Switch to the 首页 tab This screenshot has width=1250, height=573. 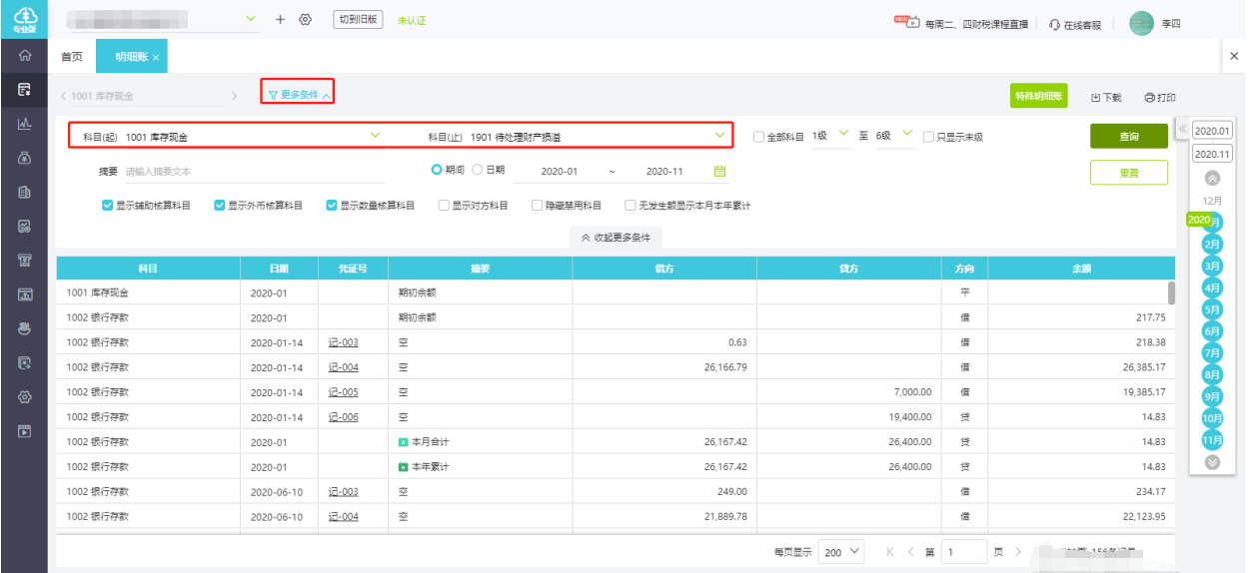72,58
